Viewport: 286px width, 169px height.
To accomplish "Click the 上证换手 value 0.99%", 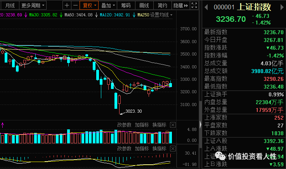I will (276, 94).
